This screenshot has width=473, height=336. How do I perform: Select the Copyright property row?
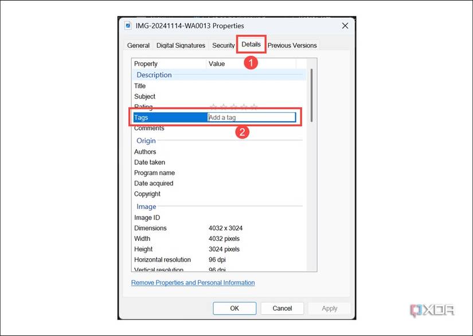[219, 194]
